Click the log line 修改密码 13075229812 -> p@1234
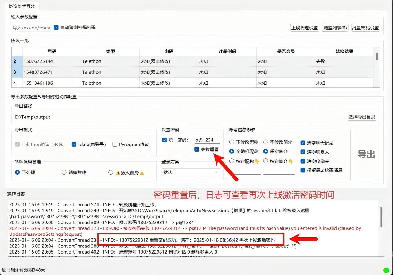This screenshot has height=275, width=393. coord(101,222)
